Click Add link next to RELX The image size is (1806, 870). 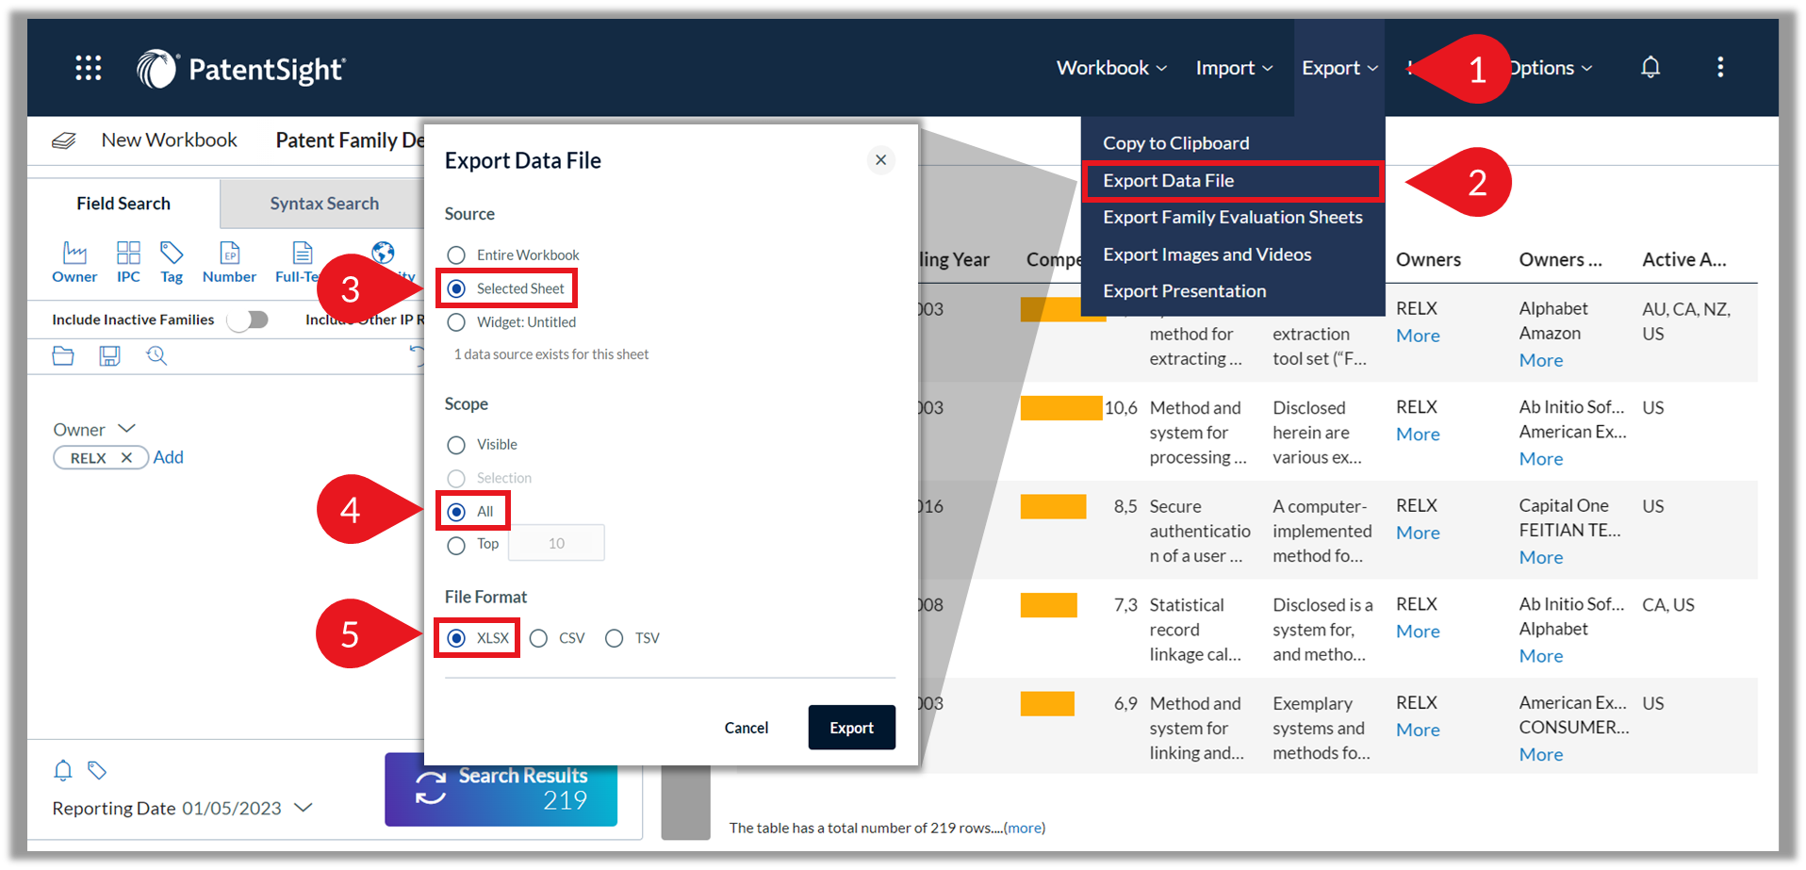[169, 457]
